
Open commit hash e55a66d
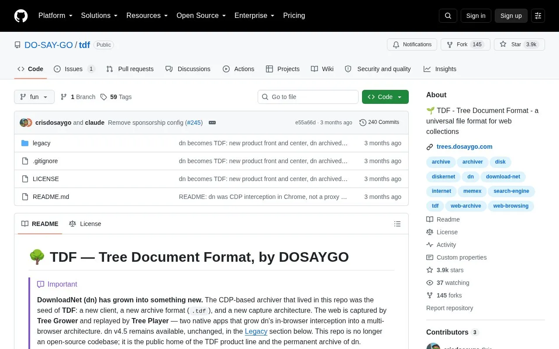coord(305,123)
